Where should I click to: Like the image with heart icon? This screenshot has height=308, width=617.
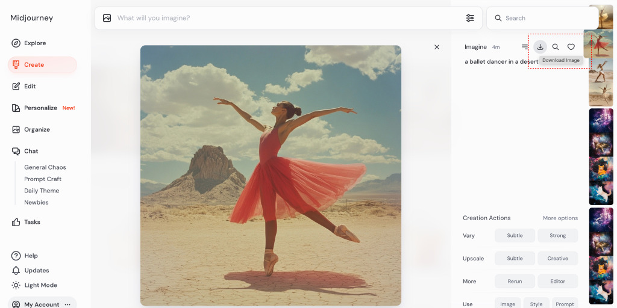(x=571, y=47)
